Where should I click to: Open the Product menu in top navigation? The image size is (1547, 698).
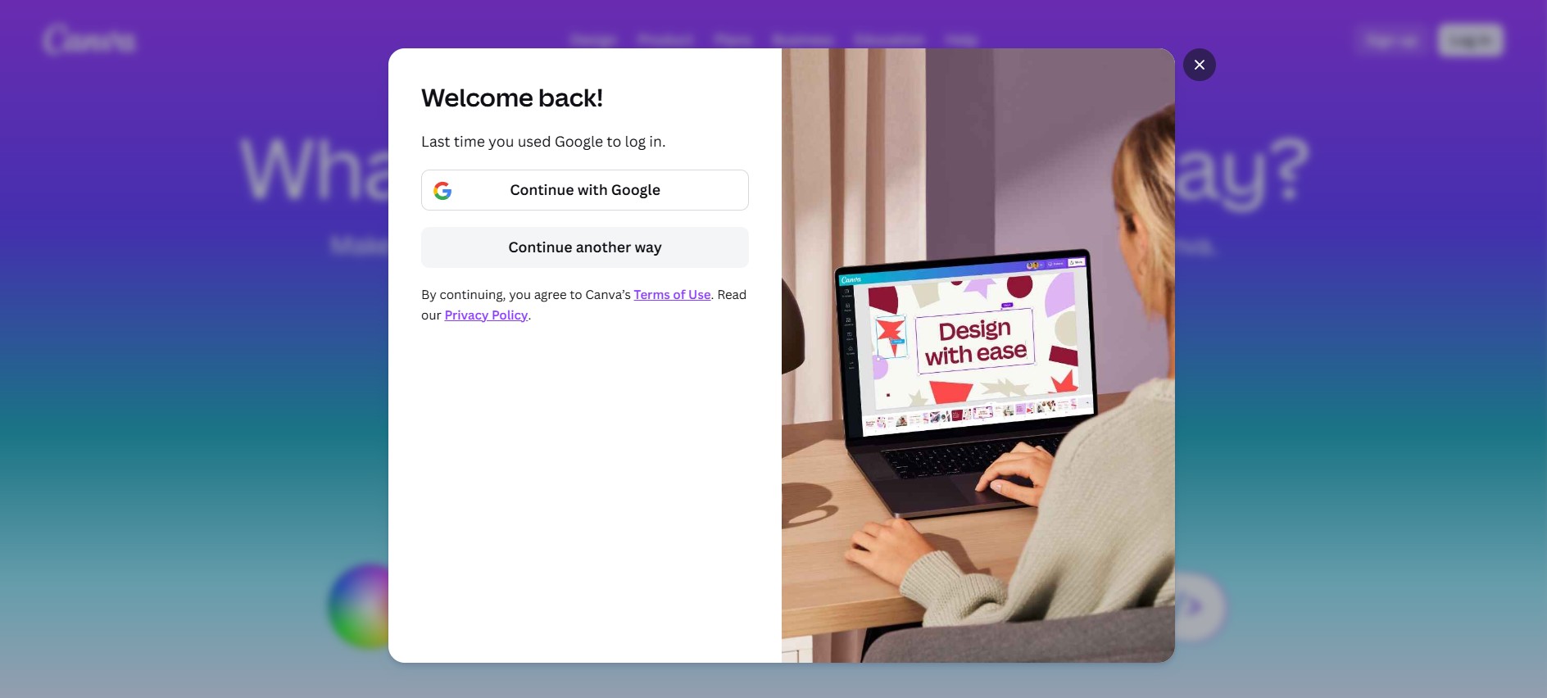[x=665, y=40]
